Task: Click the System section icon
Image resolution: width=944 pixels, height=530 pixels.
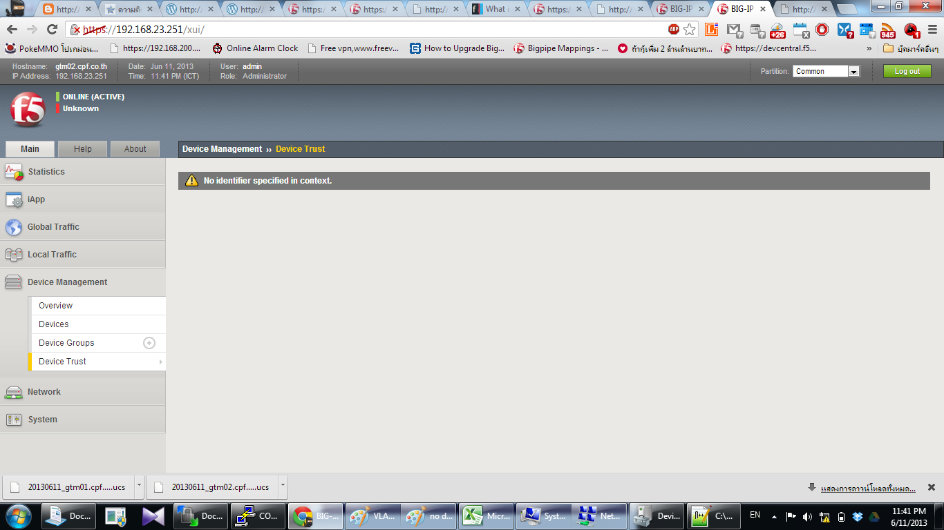Action: (14, 420)
